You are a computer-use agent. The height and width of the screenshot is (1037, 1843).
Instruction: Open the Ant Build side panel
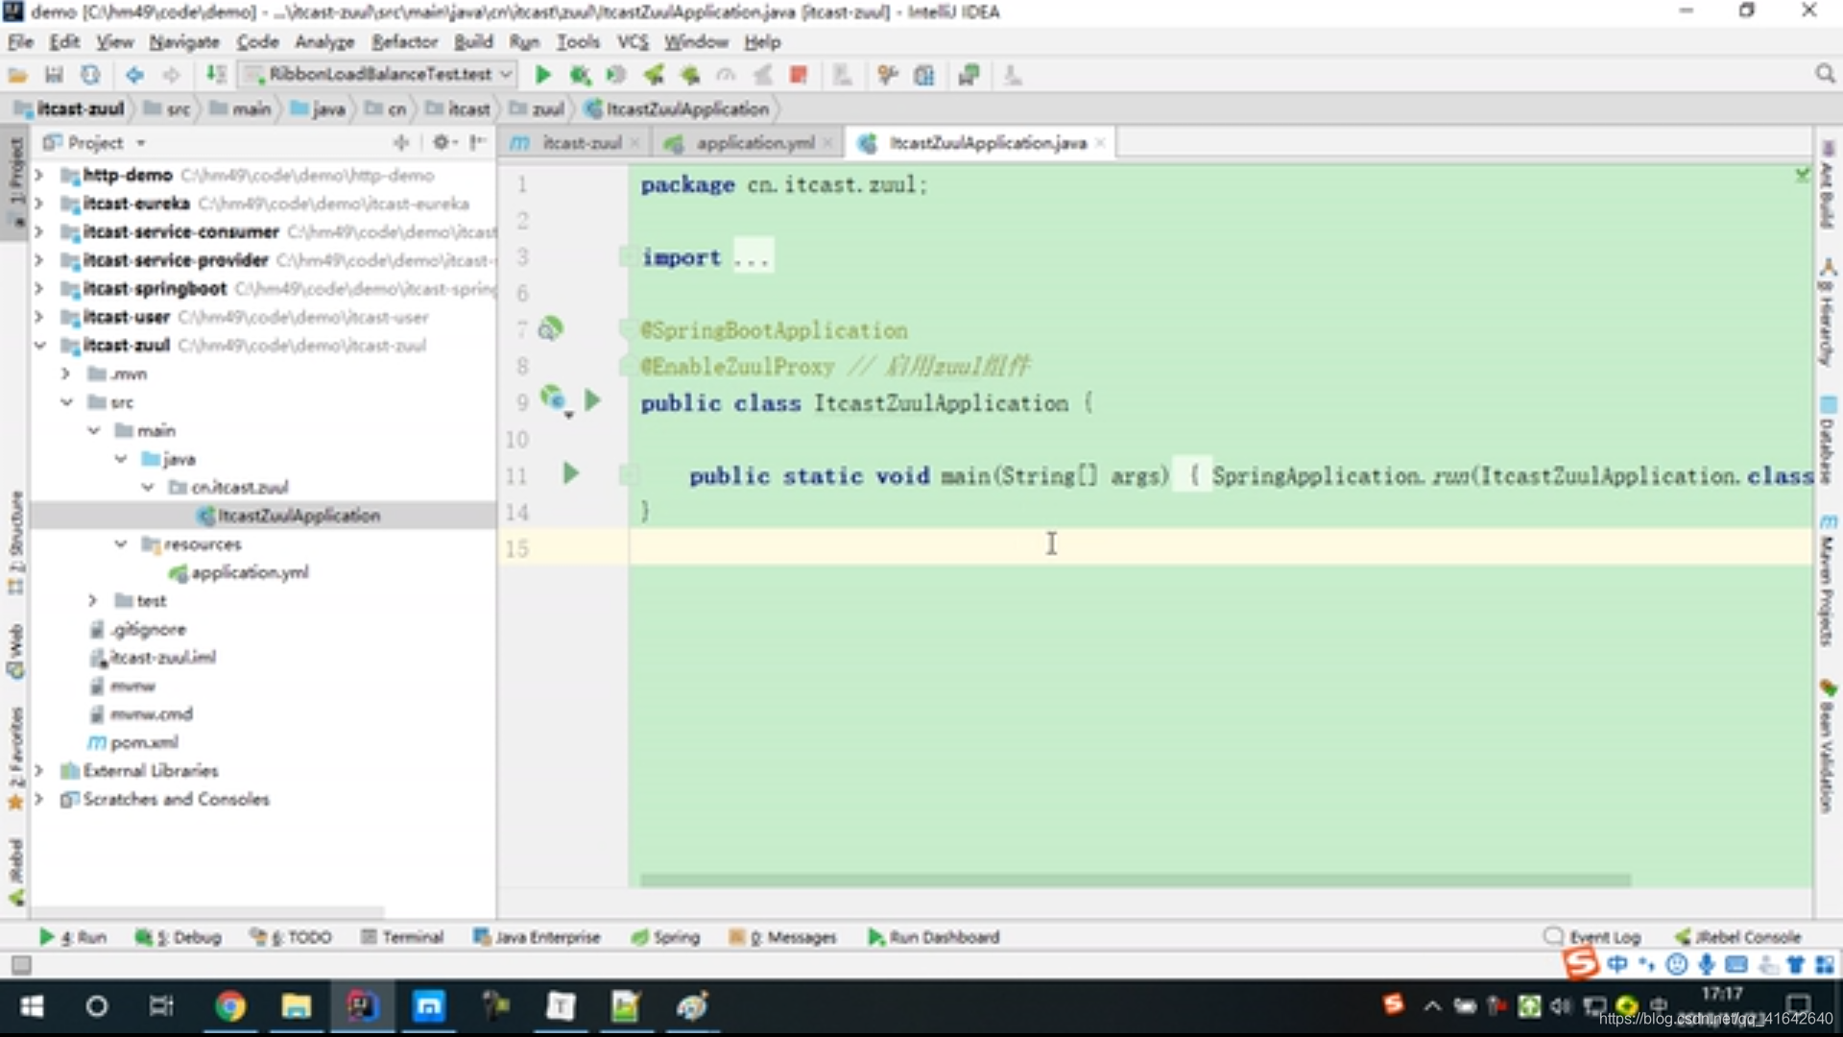[x=1828, y=184]
